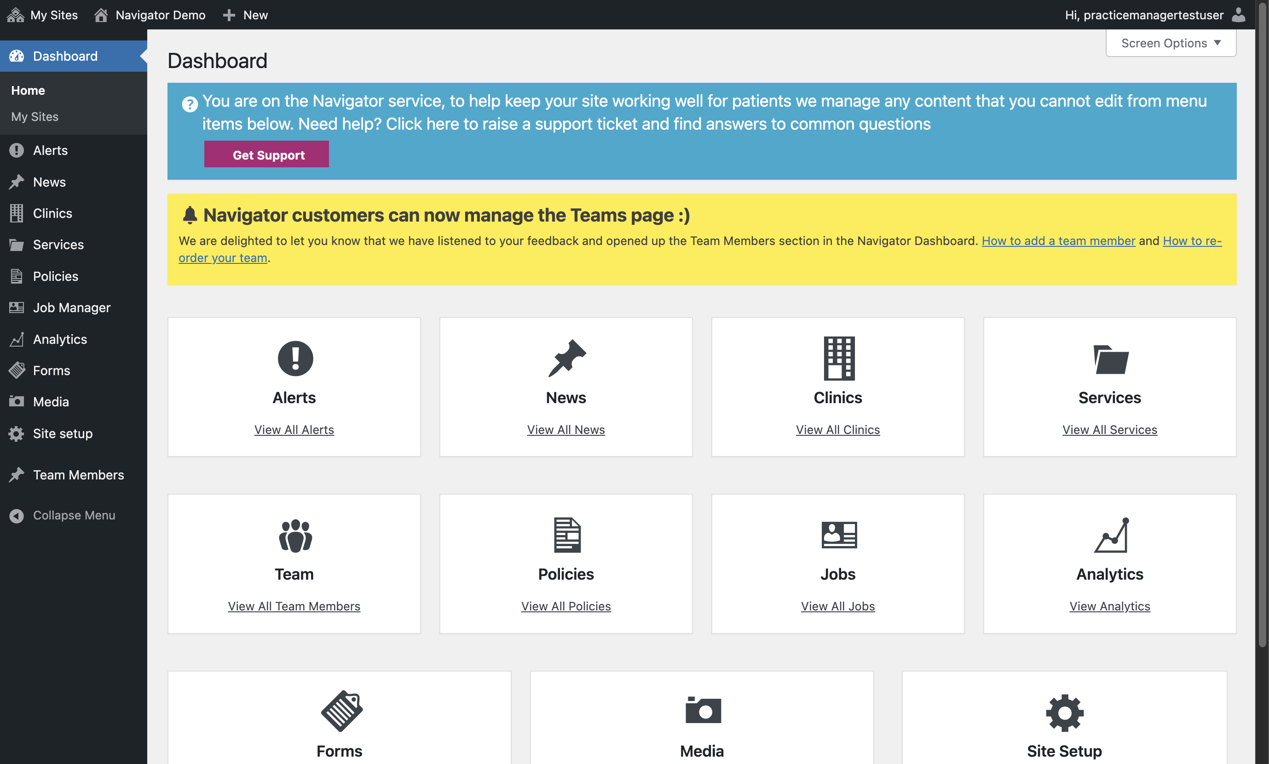The width and height of the screenshot is (1269, 764).
Task: Select the Home submenu item
Action: point(28,91)
